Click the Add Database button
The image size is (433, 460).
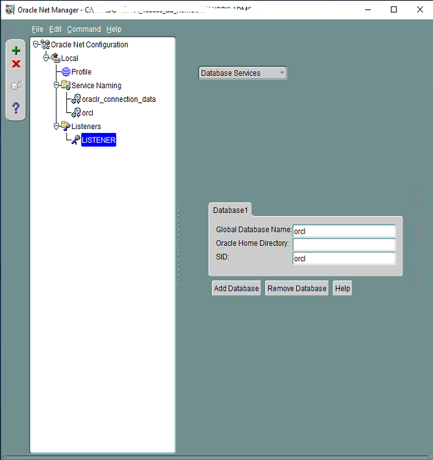pos(237,288)
